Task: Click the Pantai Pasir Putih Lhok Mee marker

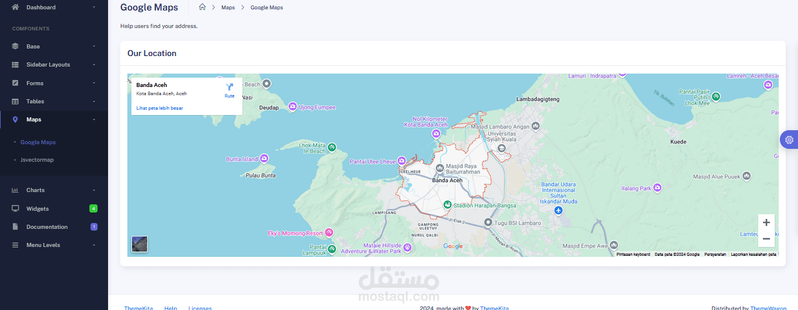Action: click(x=716, y=97)
